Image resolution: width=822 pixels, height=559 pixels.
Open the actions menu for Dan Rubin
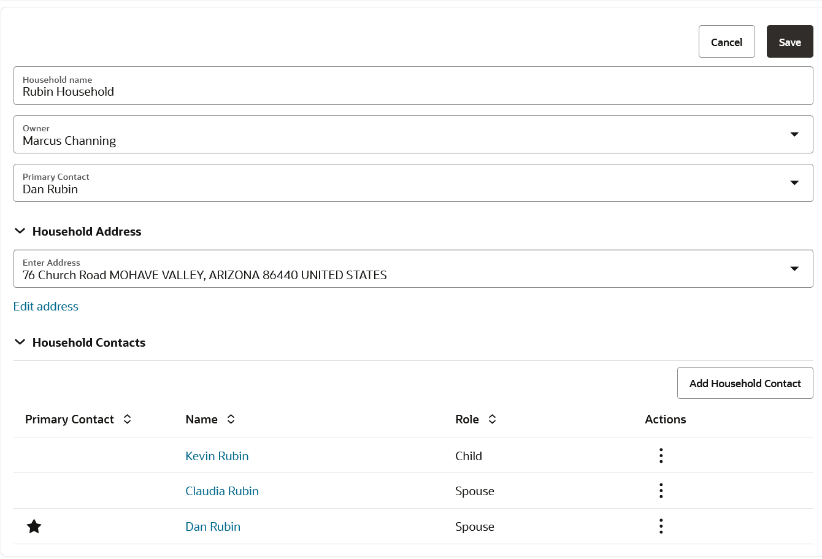[661, 526]
